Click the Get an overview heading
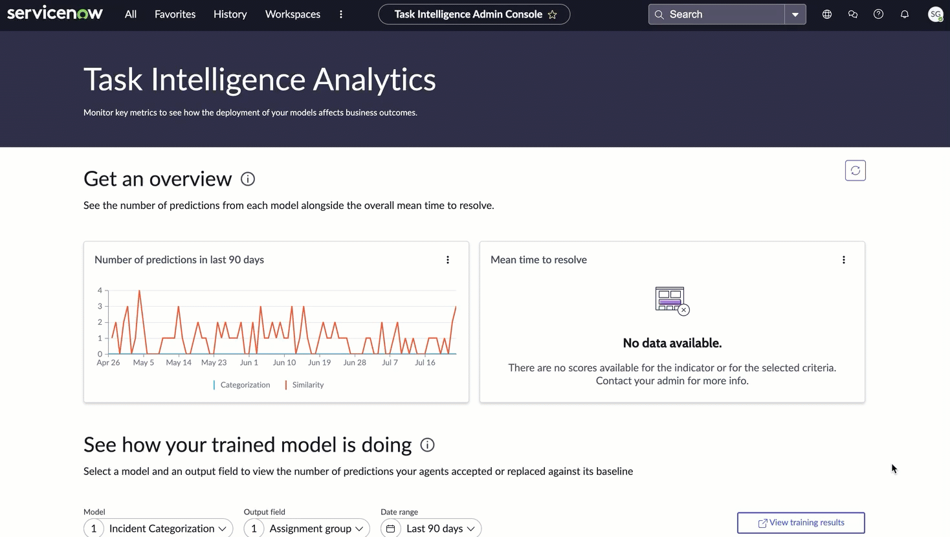The width and height of the screenshot is (950, 537). pyautogui.click(x=157, y=179)
